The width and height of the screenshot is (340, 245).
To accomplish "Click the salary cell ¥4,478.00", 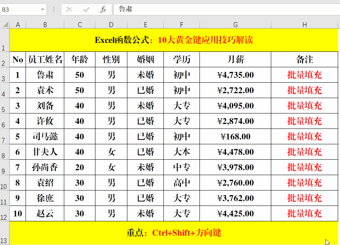I will tap(235, 152).
